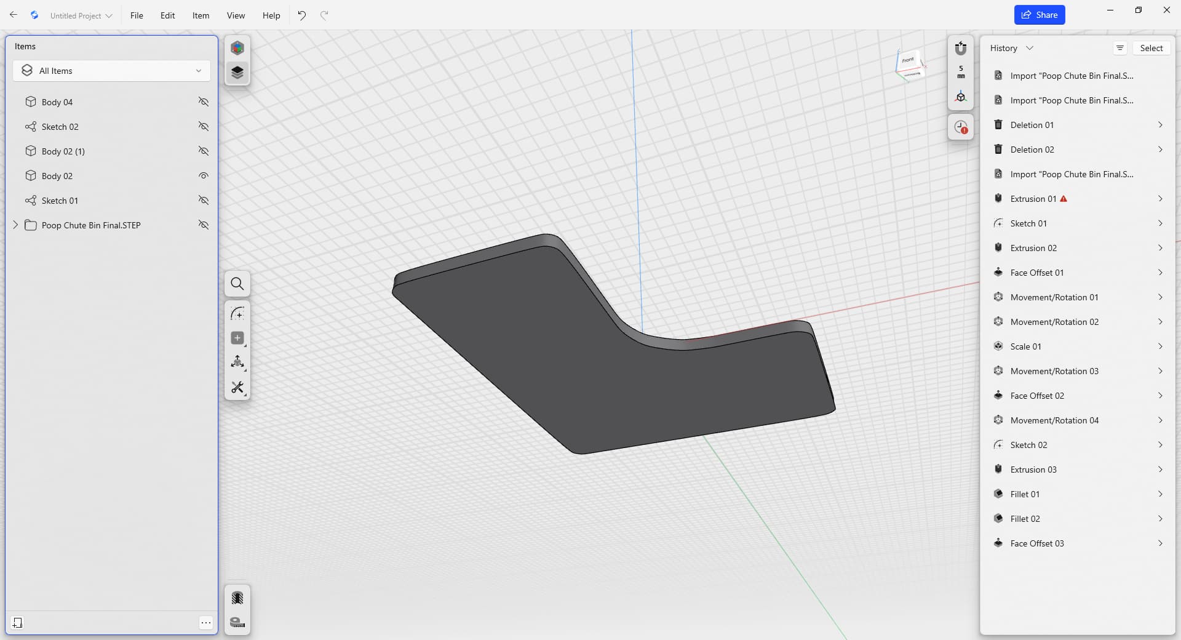Image resolution: width=1181 pixels, height=640 pixels.
Task: Open the All Items filter dropdown
Action: pyautogui.click(x=111, y=71)
